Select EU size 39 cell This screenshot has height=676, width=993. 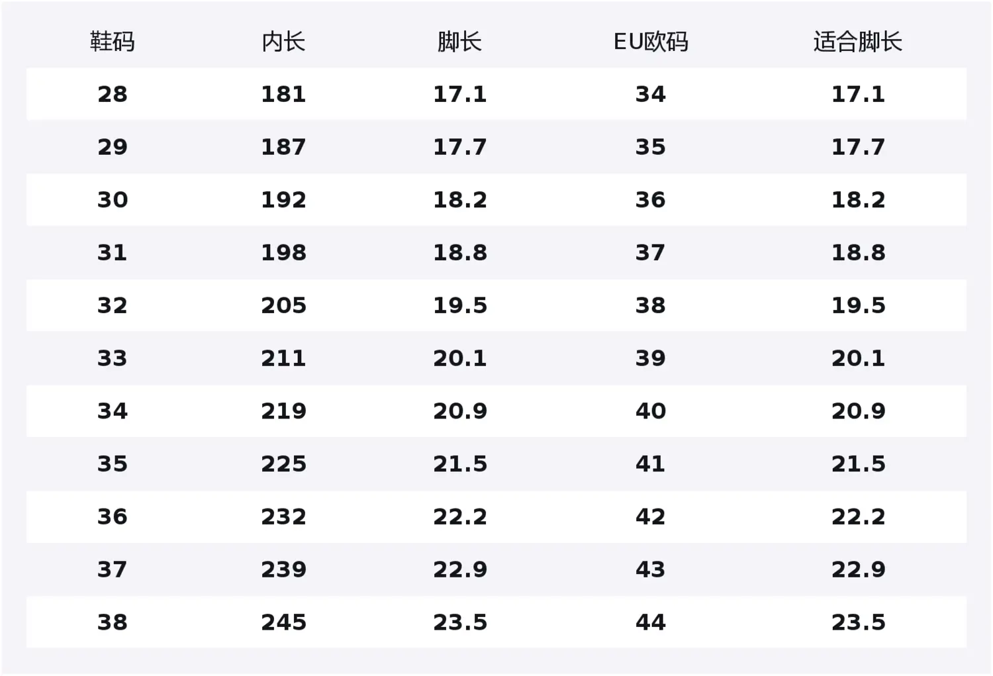click(x=651, y=358)
